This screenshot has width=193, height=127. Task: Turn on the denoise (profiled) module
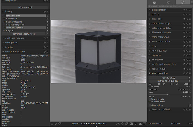click(x=150, y=110)
